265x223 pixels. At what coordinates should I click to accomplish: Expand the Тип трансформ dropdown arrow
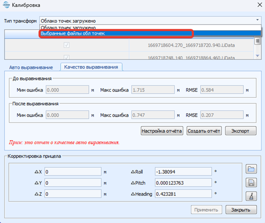tap(257, 20)
